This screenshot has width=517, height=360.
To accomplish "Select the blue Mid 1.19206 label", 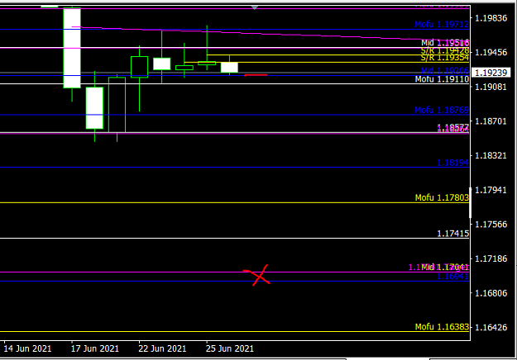I will 445,70.
